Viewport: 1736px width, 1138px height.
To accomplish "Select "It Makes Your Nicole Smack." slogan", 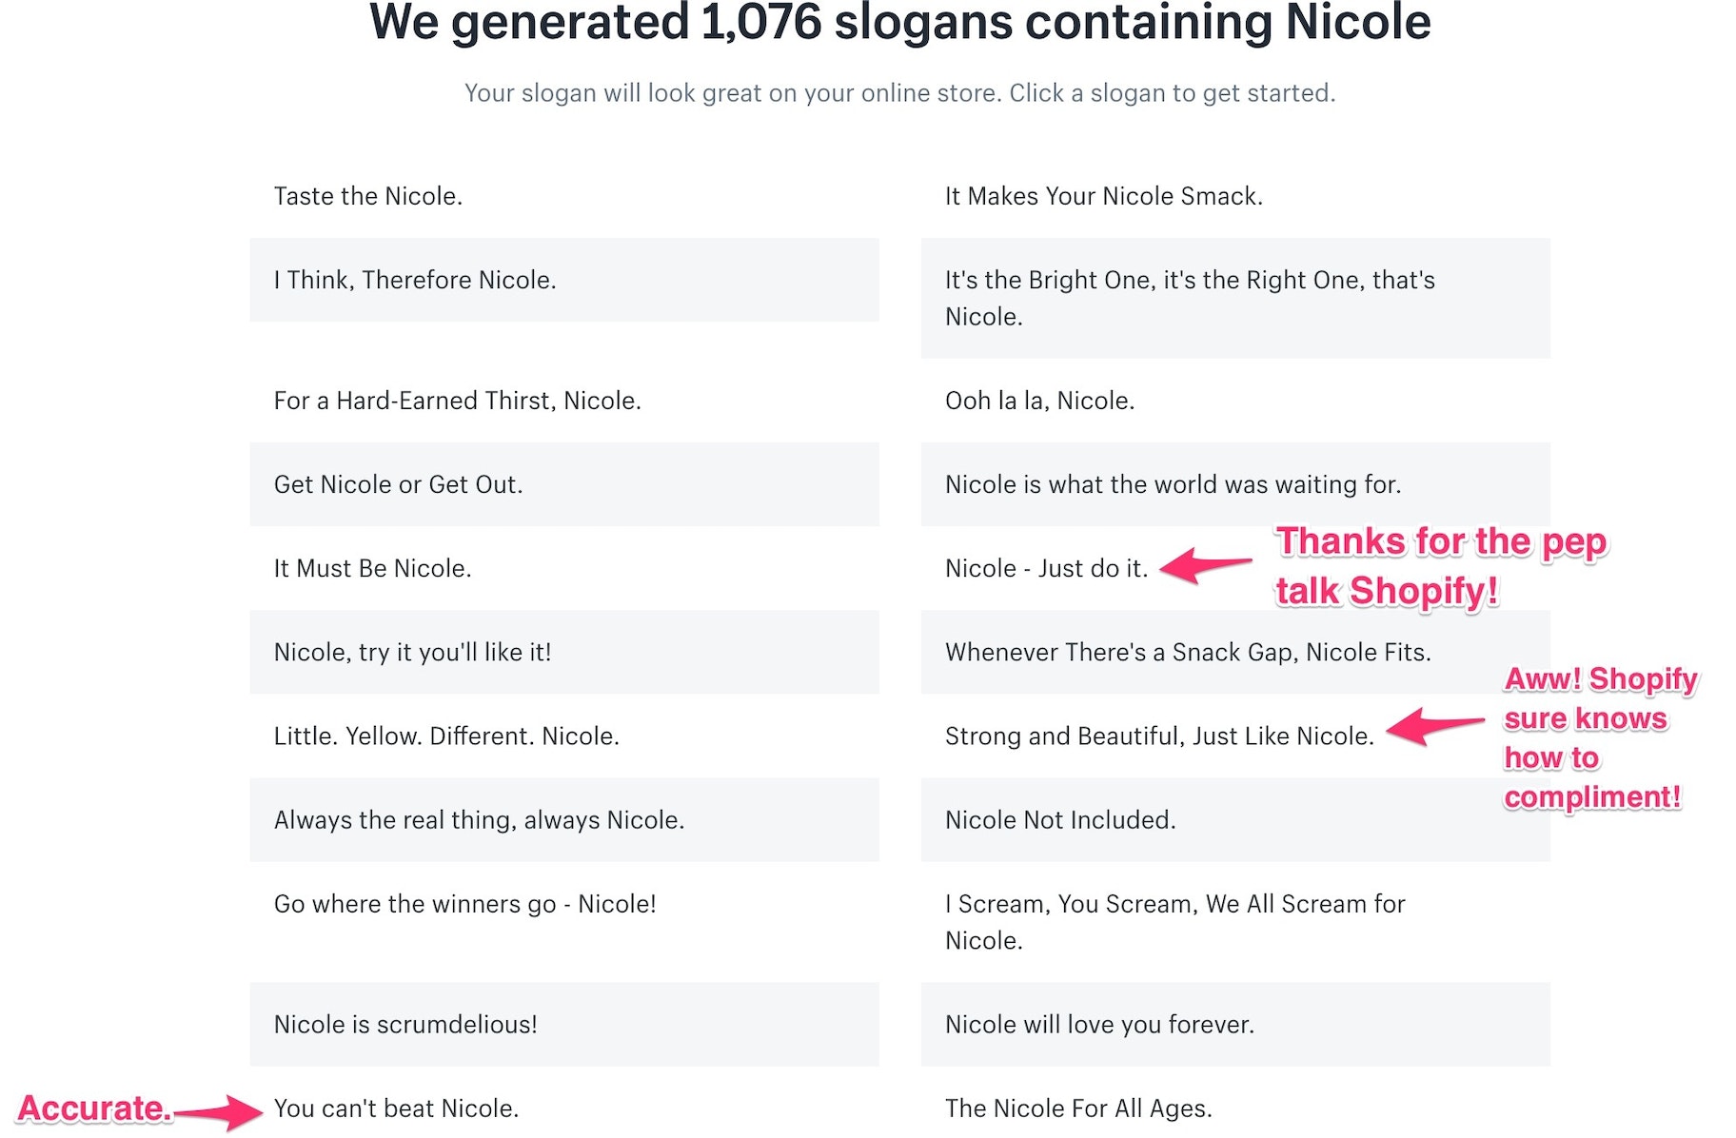I will 1103,196.
